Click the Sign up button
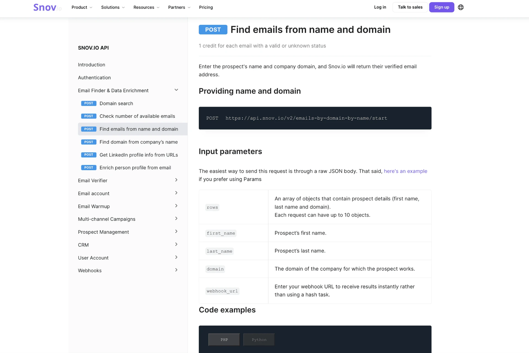The width and height of the screenshot is (529, 353). [442, 7]
